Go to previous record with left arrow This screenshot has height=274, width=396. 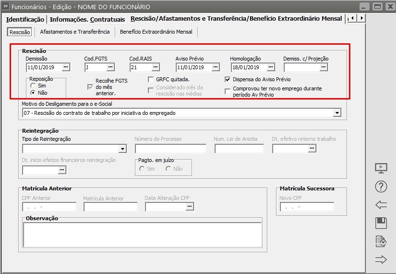point(381,205)
